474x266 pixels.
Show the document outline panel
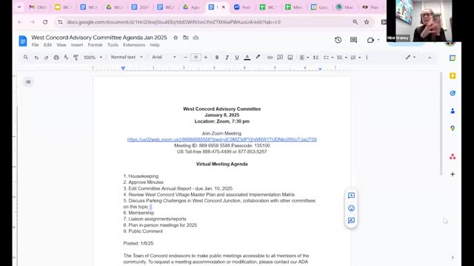coord(28,82)
